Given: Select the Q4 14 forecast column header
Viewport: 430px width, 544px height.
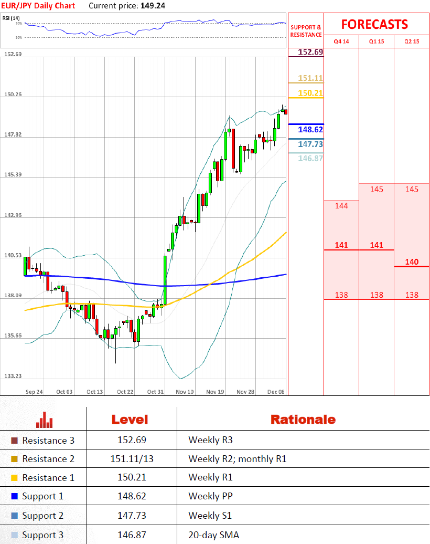Looking at the screenshot, I should [341, 41].
